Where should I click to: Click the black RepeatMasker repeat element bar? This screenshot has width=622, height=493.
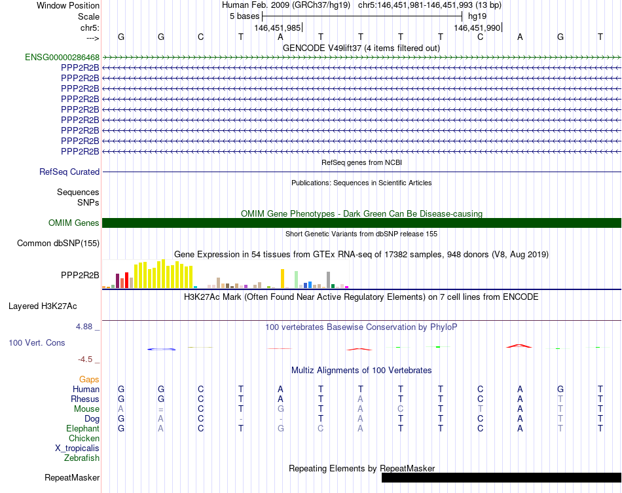[502, 477]
